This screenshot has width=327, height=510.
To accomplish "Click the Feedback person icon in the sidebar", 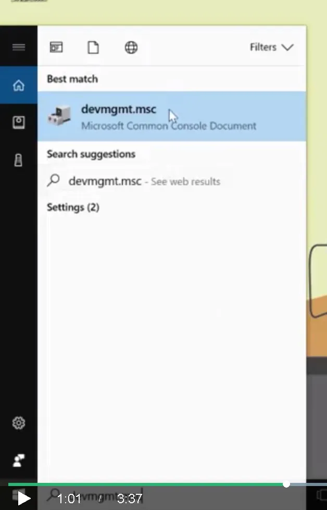I will pos(19,460).
